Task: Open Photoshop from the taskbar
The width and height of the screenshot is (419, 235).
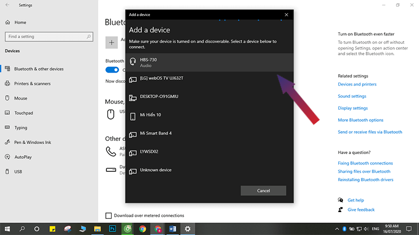Action: point(112,229)
